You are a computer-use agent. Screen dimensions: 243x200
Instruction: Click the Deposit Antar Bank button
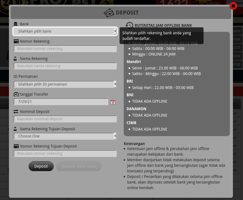coord(79,166)
